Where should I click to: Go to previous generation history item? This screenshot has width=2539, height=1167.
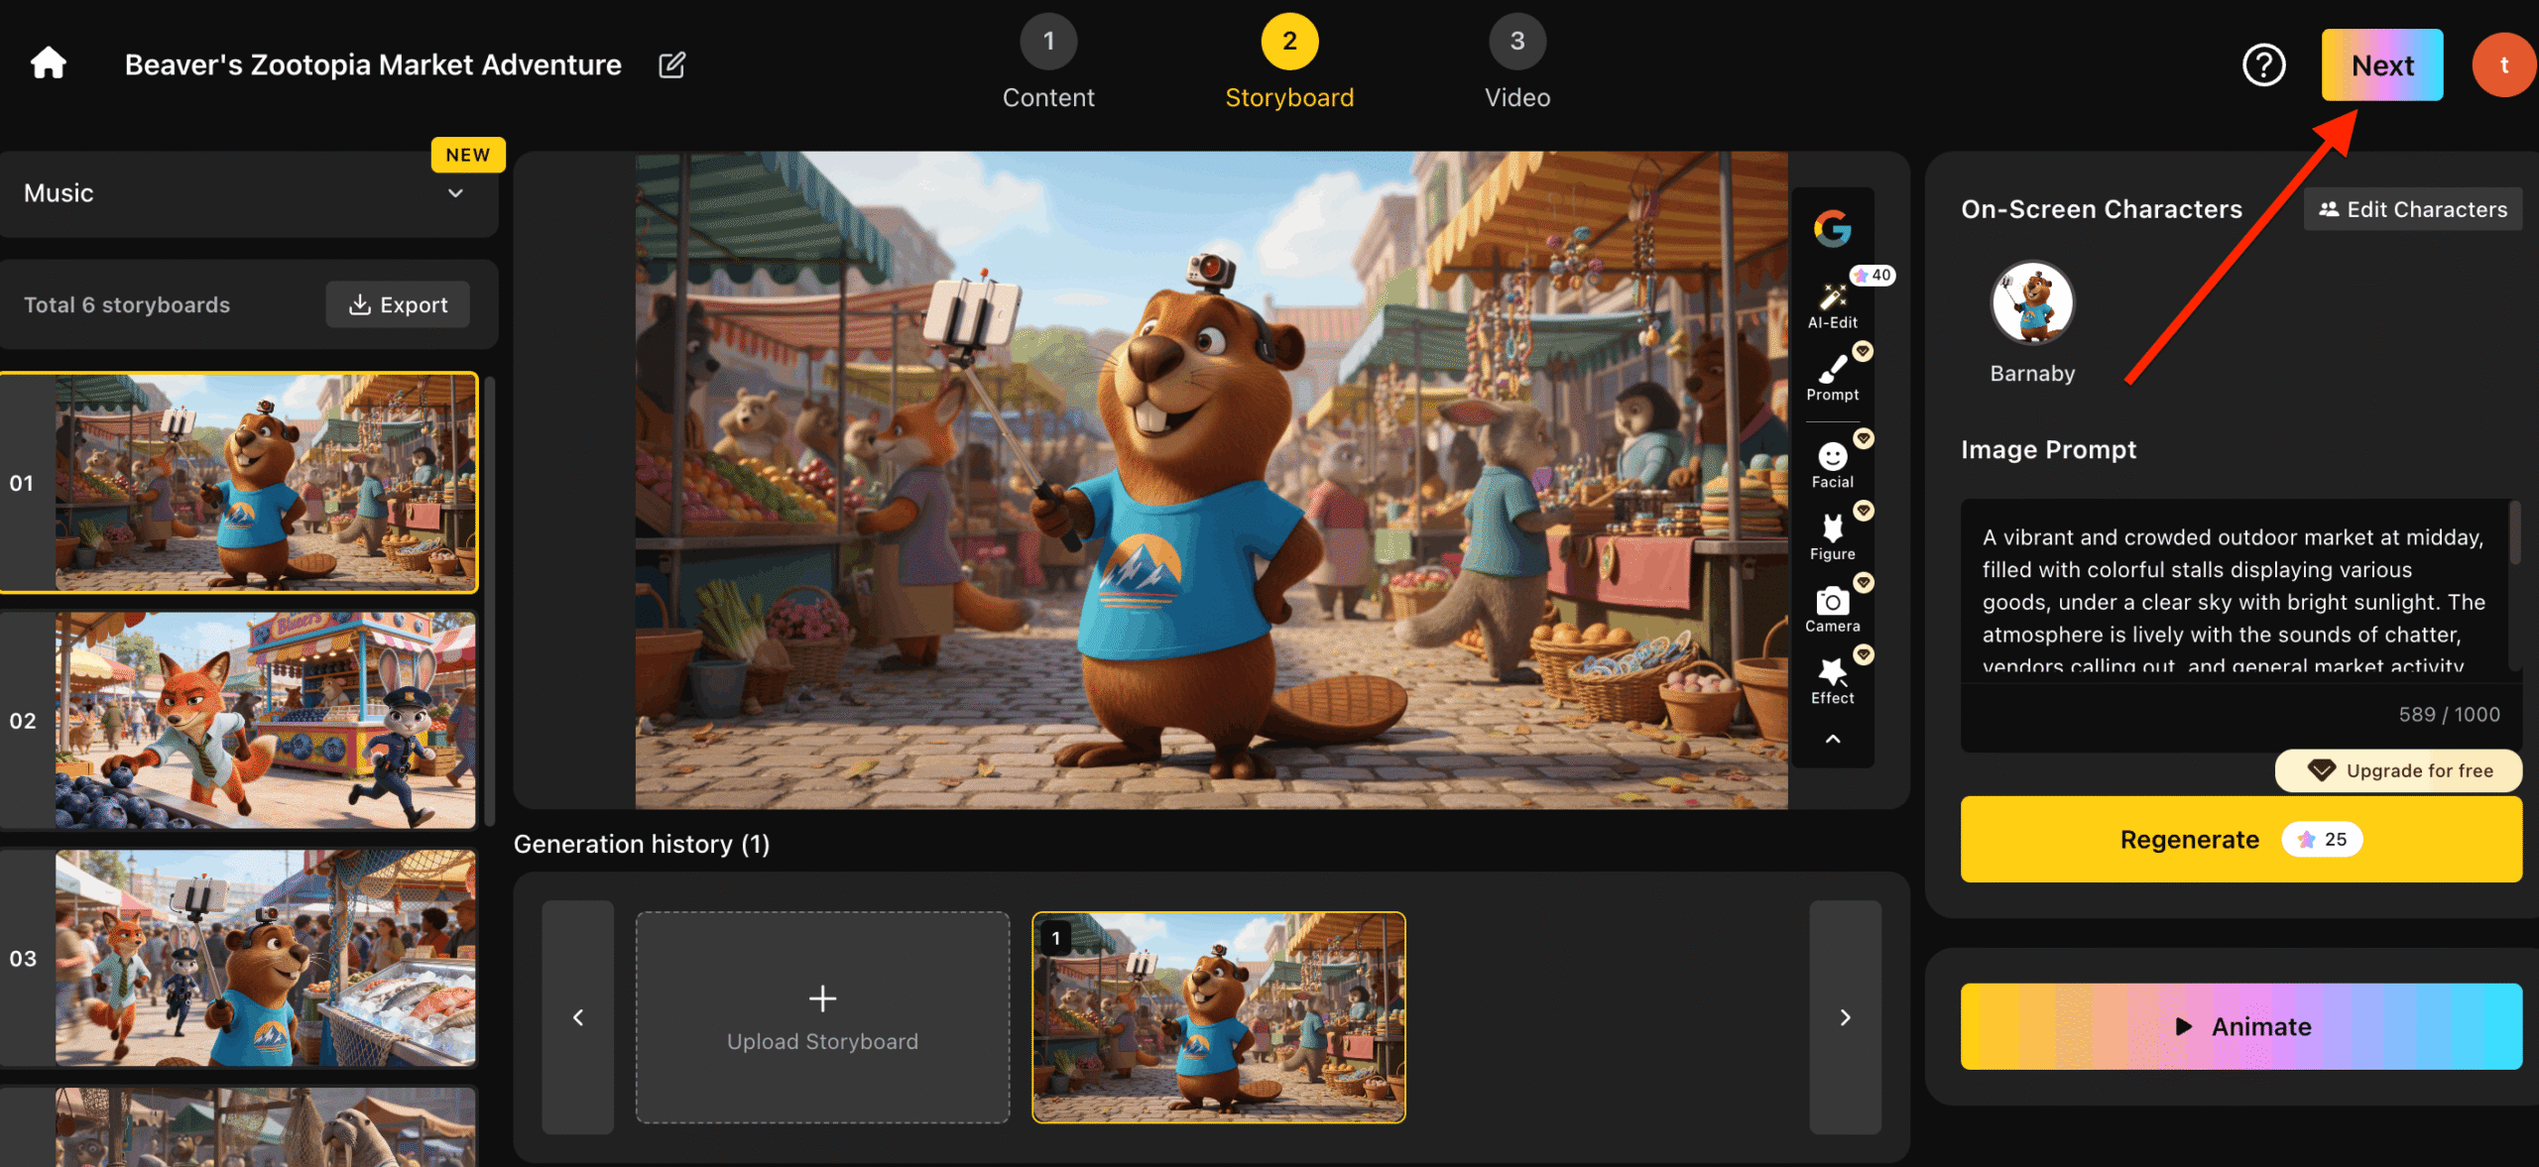click(578, 1016)
